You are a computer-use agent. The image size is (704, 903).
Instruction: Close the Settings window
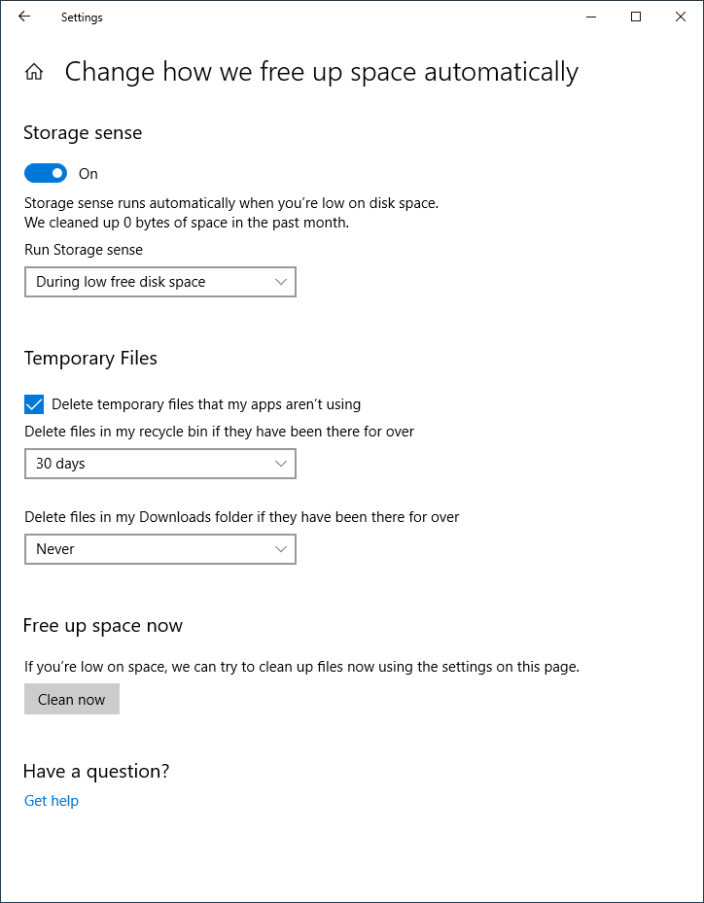(681, 17)
